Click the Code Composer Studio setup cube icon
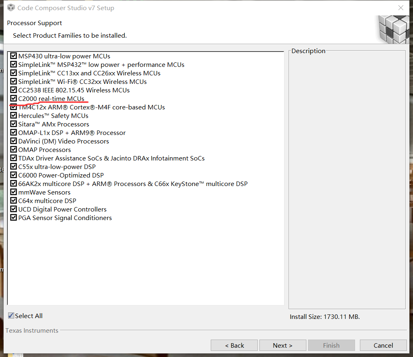 (11, 7)
